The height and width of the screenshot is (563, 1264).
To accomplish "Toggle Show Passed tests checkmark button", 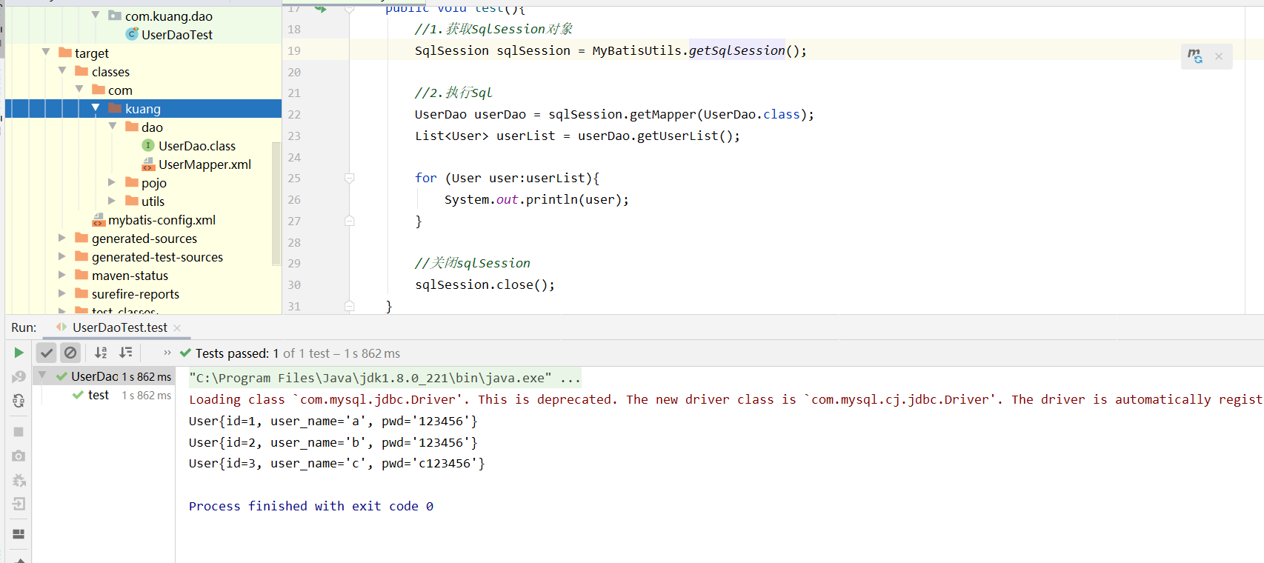I will (46, 353).
